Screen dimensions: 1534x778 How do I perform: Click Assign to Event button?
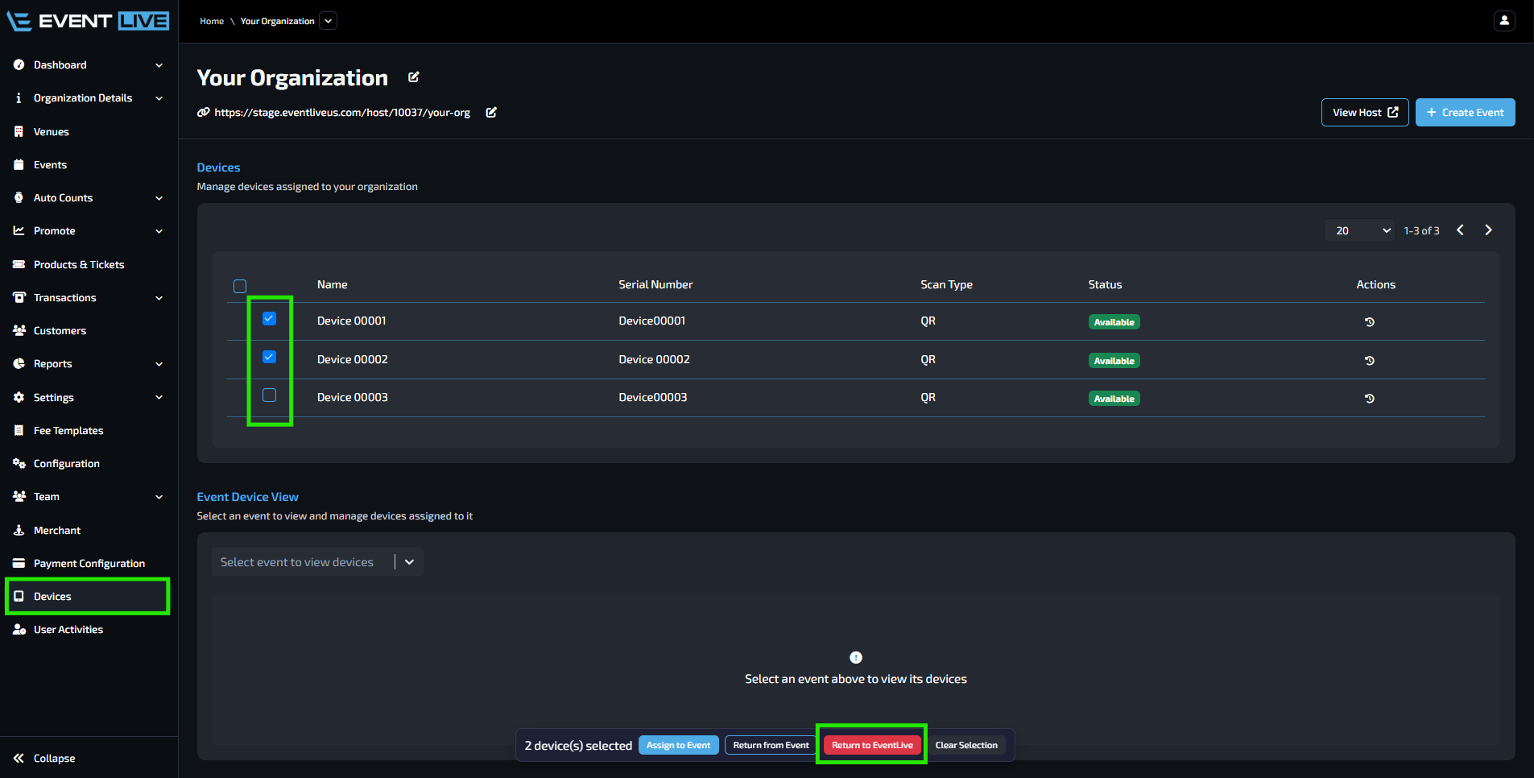click(679, 745)
